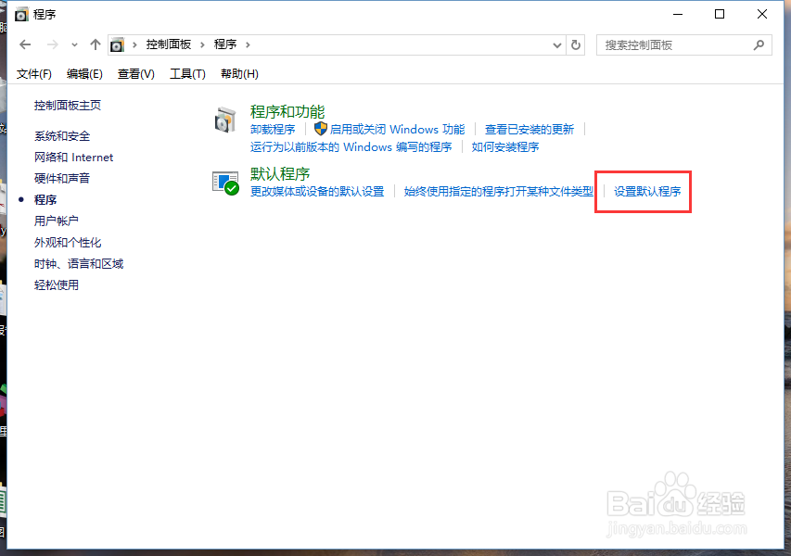Click the 控制面板 breadcrumb
The width and height of the screenshot is (791, 556).
click(169, 44)
